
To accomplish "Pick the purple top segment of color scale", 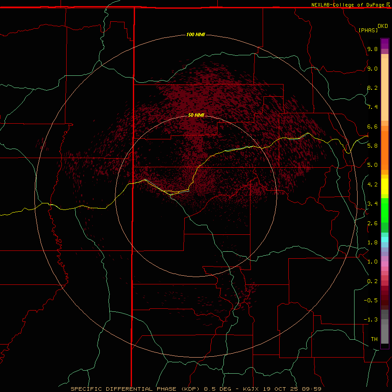I will point(385,44).
